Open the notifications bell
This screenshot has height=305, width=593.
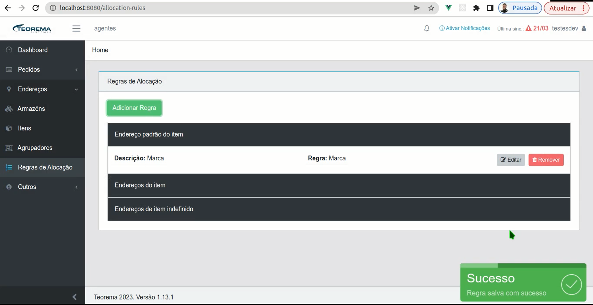click(427, 28)
